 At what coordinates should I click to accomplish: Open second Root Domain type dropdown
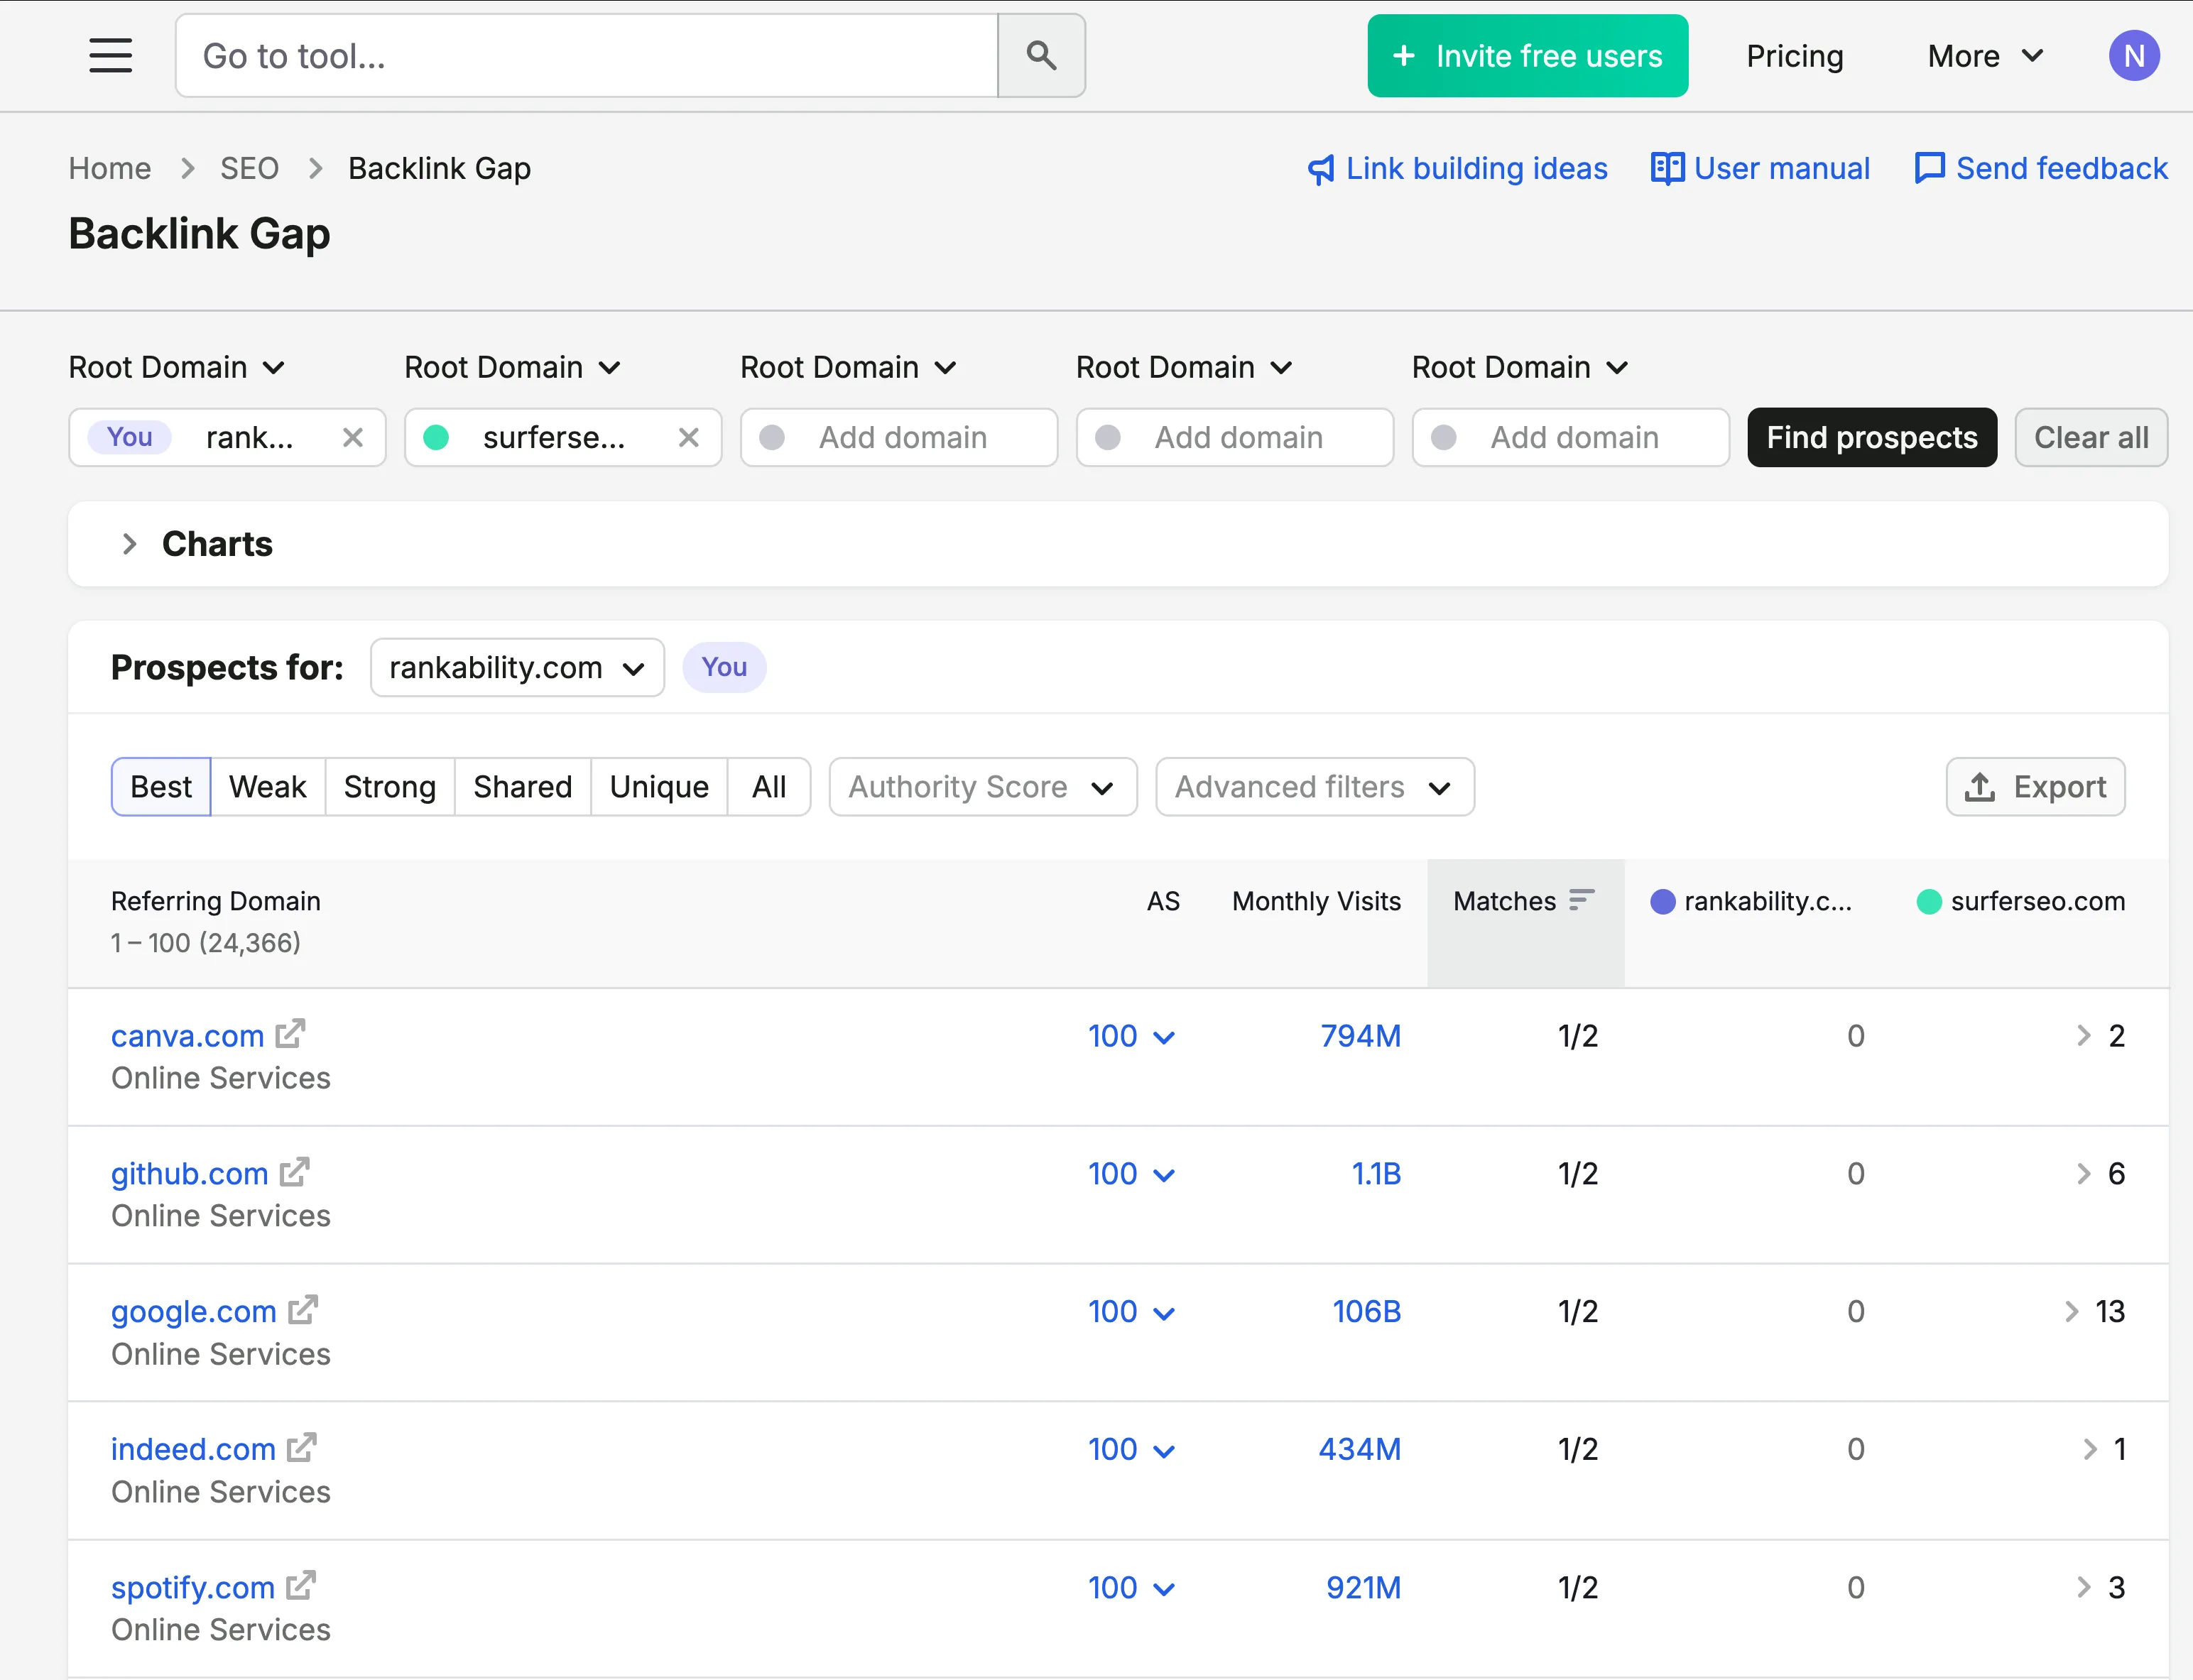(513, 368)
